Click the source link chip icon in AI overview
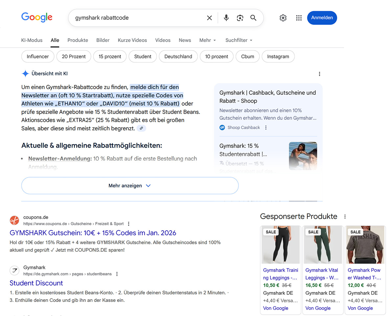This screenshot has width=388, height=316. pyautogui.click(x=141, y=128)
